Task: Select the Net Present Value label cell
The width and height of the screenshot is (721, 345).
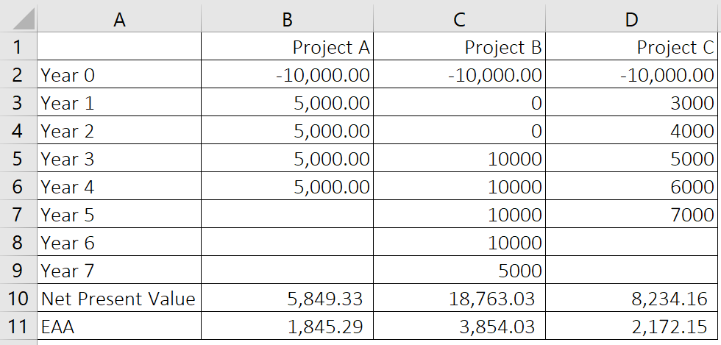Action: coord(119,299)
